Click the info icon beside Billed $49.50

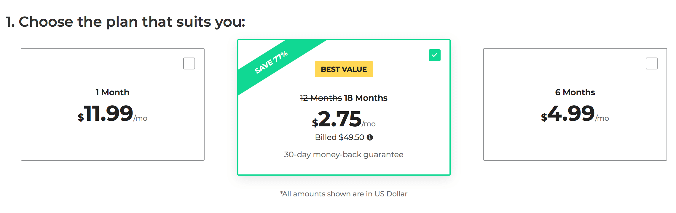370,137
